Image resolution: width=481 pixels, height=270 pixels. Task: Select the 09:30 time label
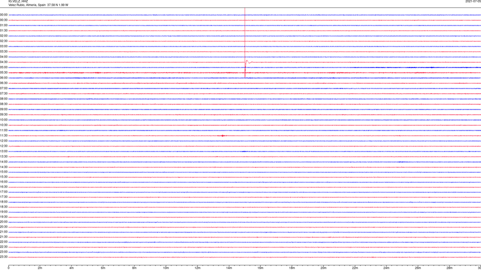[x=4, y=114]
